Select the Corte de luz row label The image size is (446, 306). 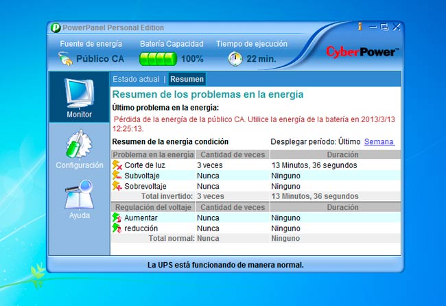coord(145,165)
